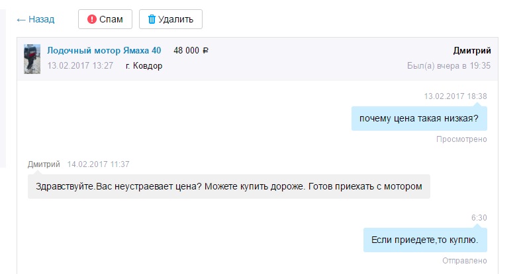Open the boat motor listing thumbnail
The width and height of the screenshot is (521, 274).
[x=32, y=58]
